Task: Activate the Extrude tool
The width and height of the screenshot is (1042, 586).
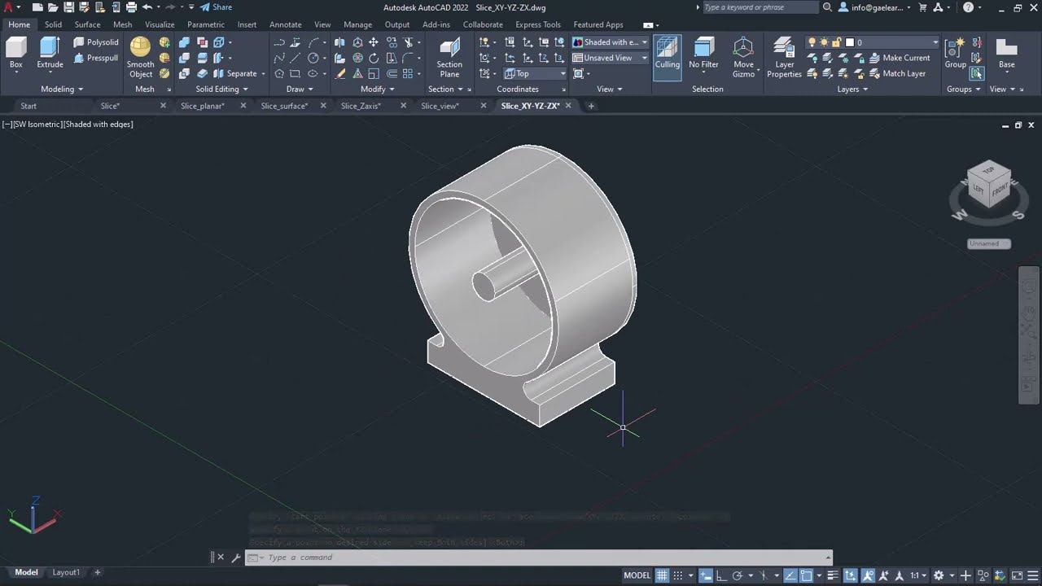Action: (x=50, y=54)
